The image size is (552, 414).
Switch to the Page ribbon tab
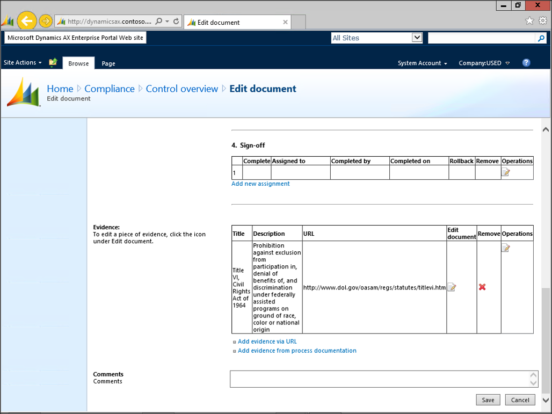pos(108,63)
